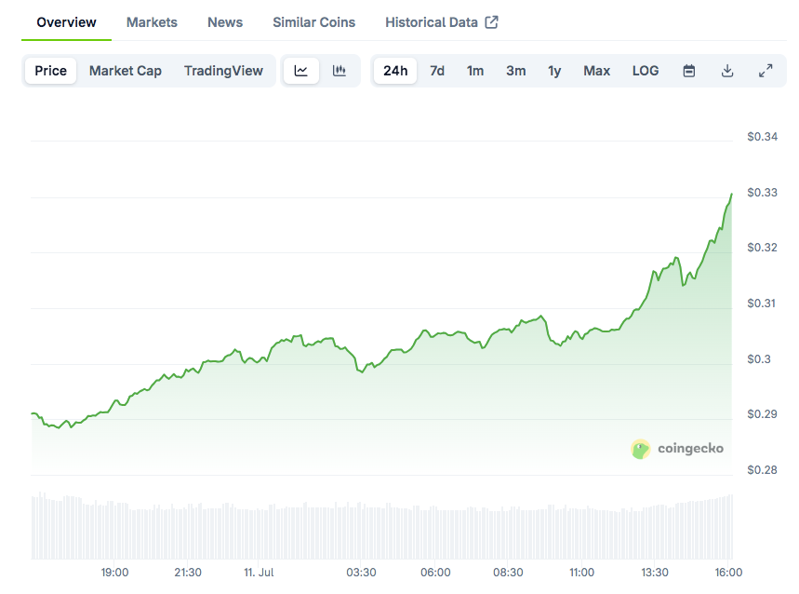Click the CoinGecko logo watermark
799x594 pixels.
[677, 449]
